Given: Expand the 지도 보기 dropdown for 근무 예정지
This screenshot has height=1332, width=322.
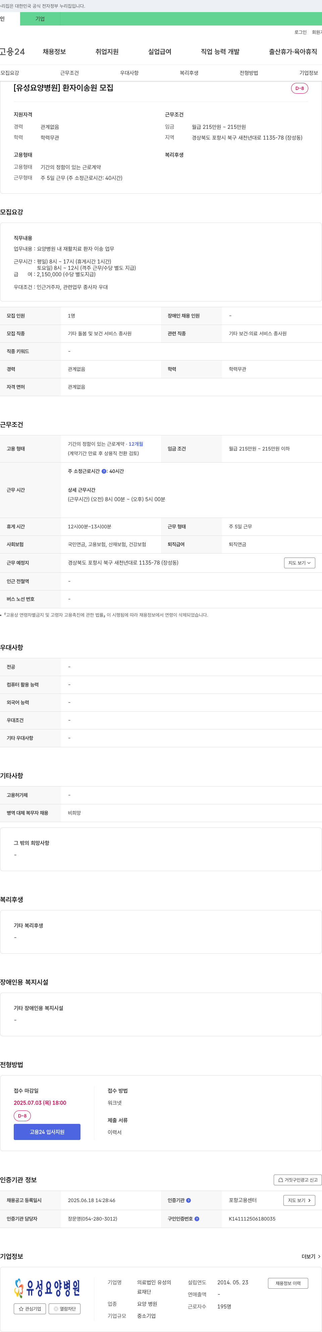Looking at the screenshot, I should pos(299,563).
